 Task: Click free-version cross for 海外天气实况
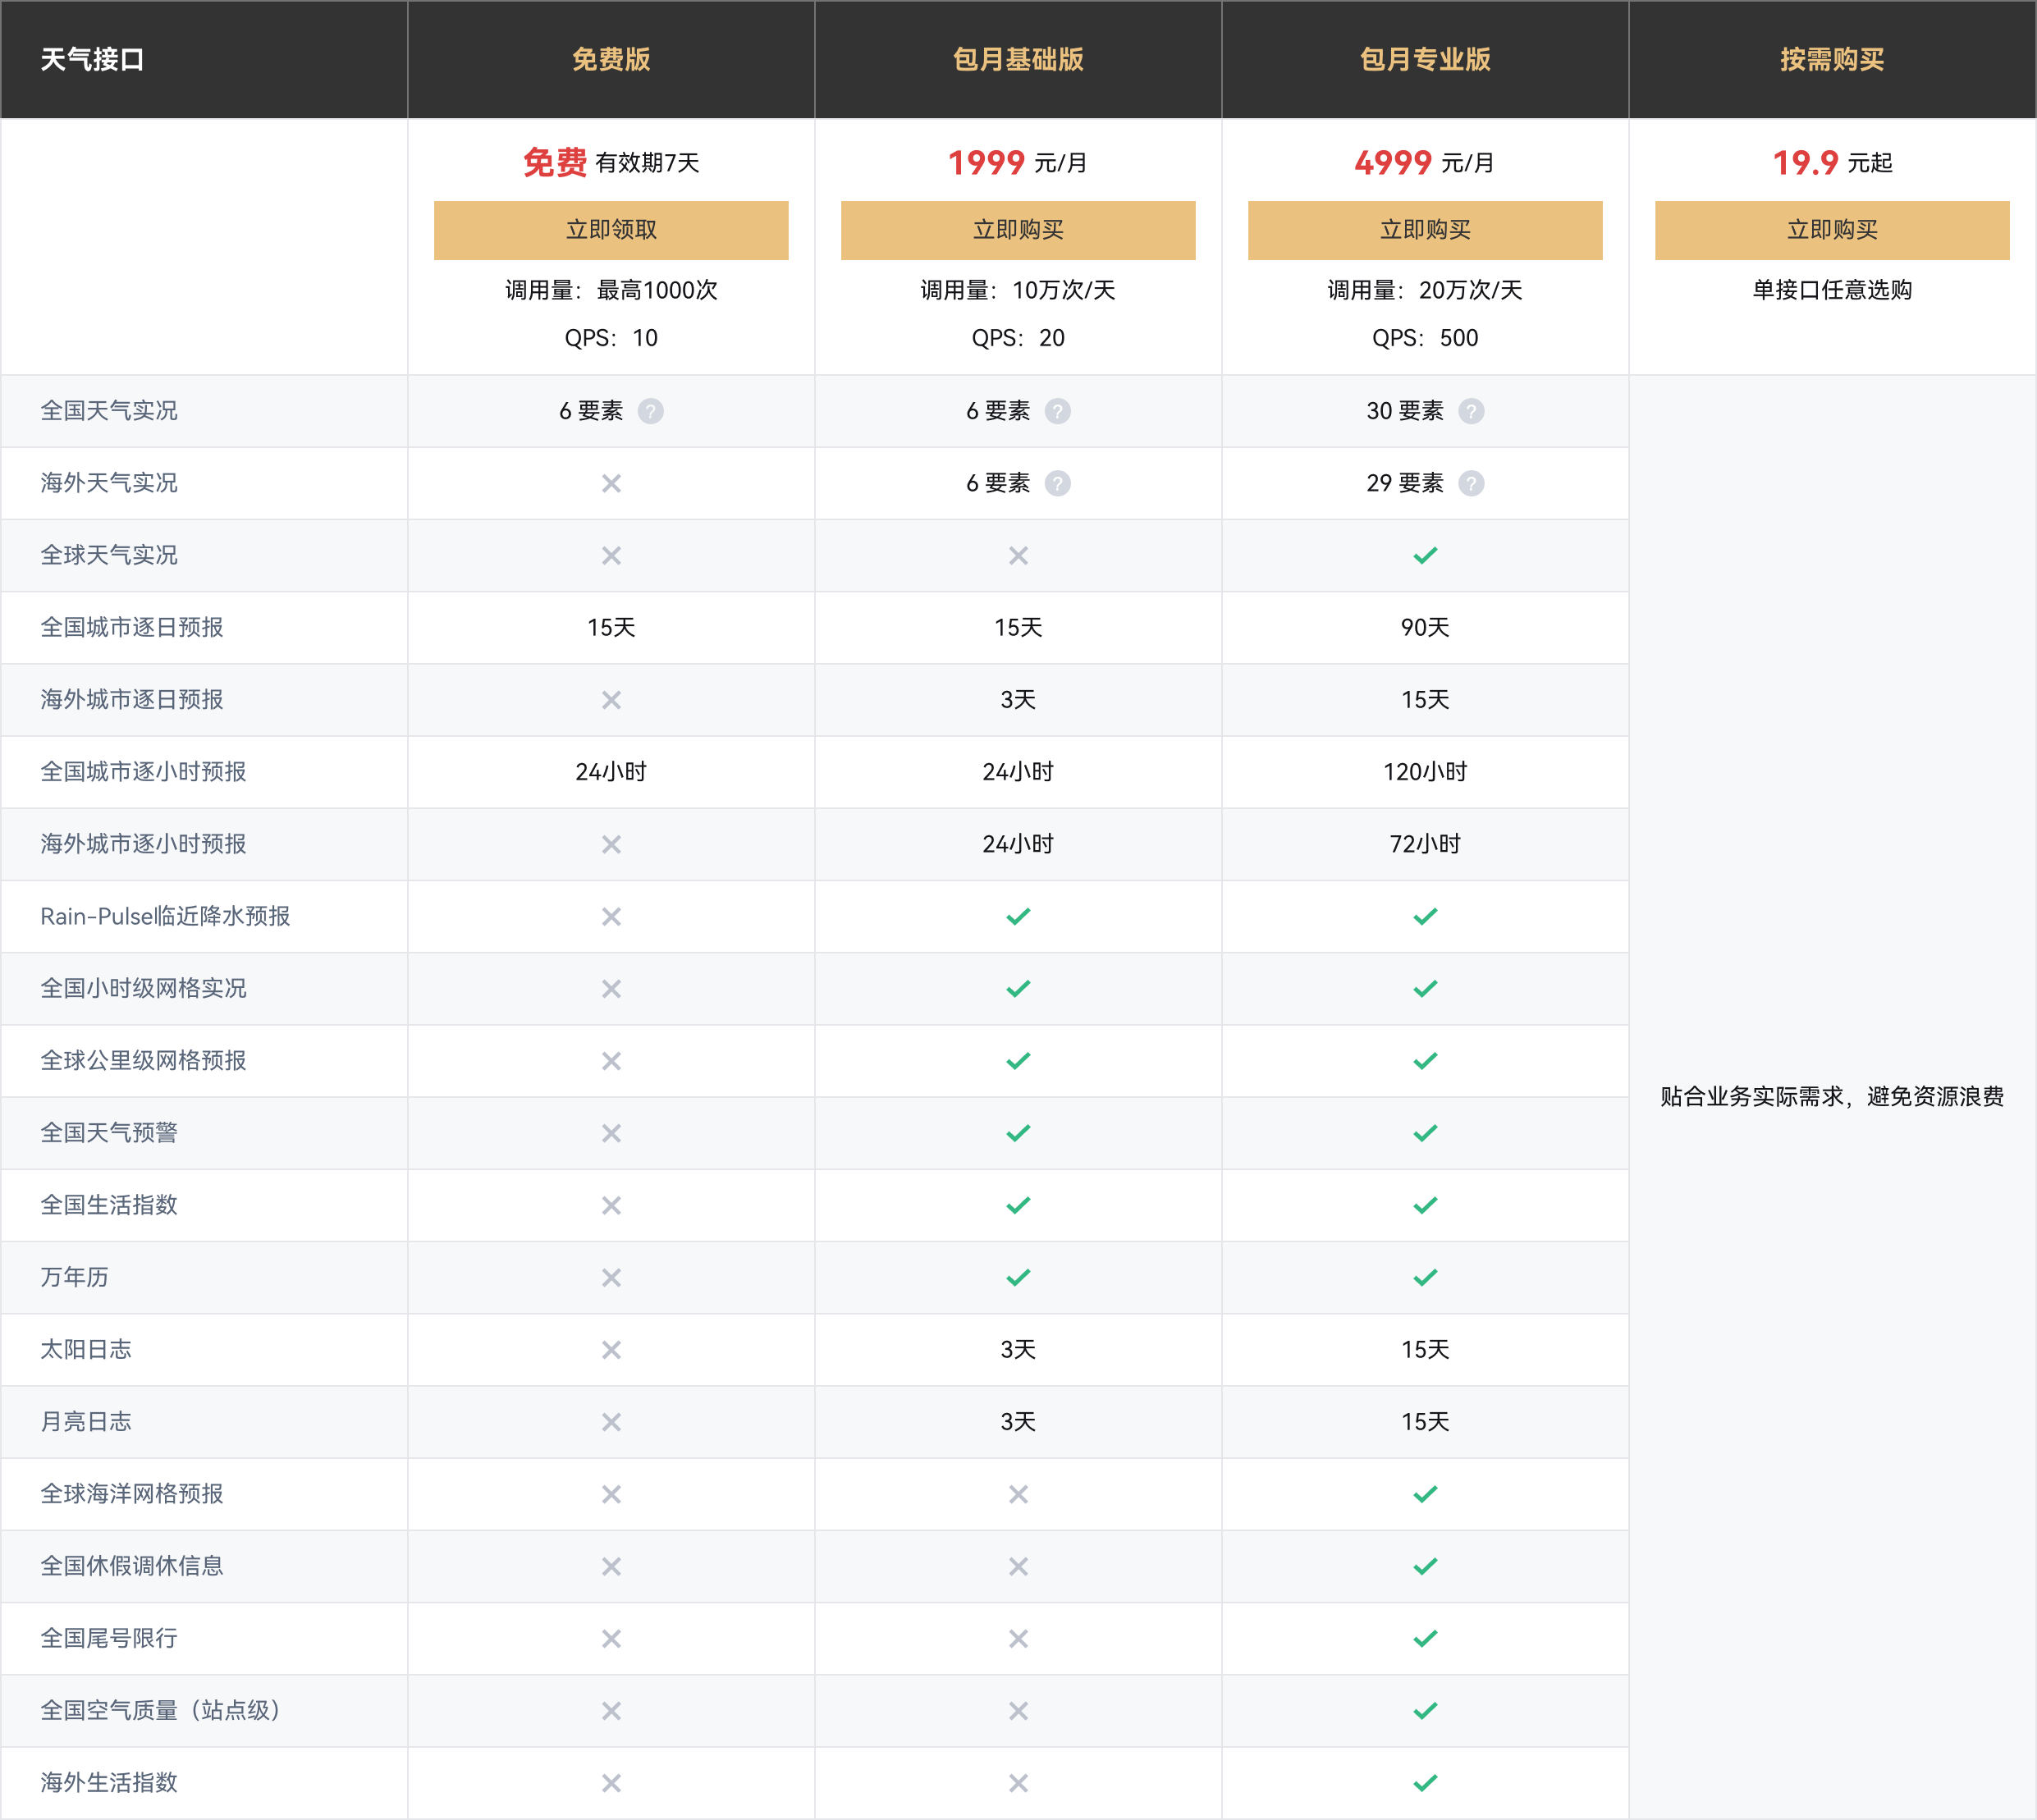pos(611,483)
